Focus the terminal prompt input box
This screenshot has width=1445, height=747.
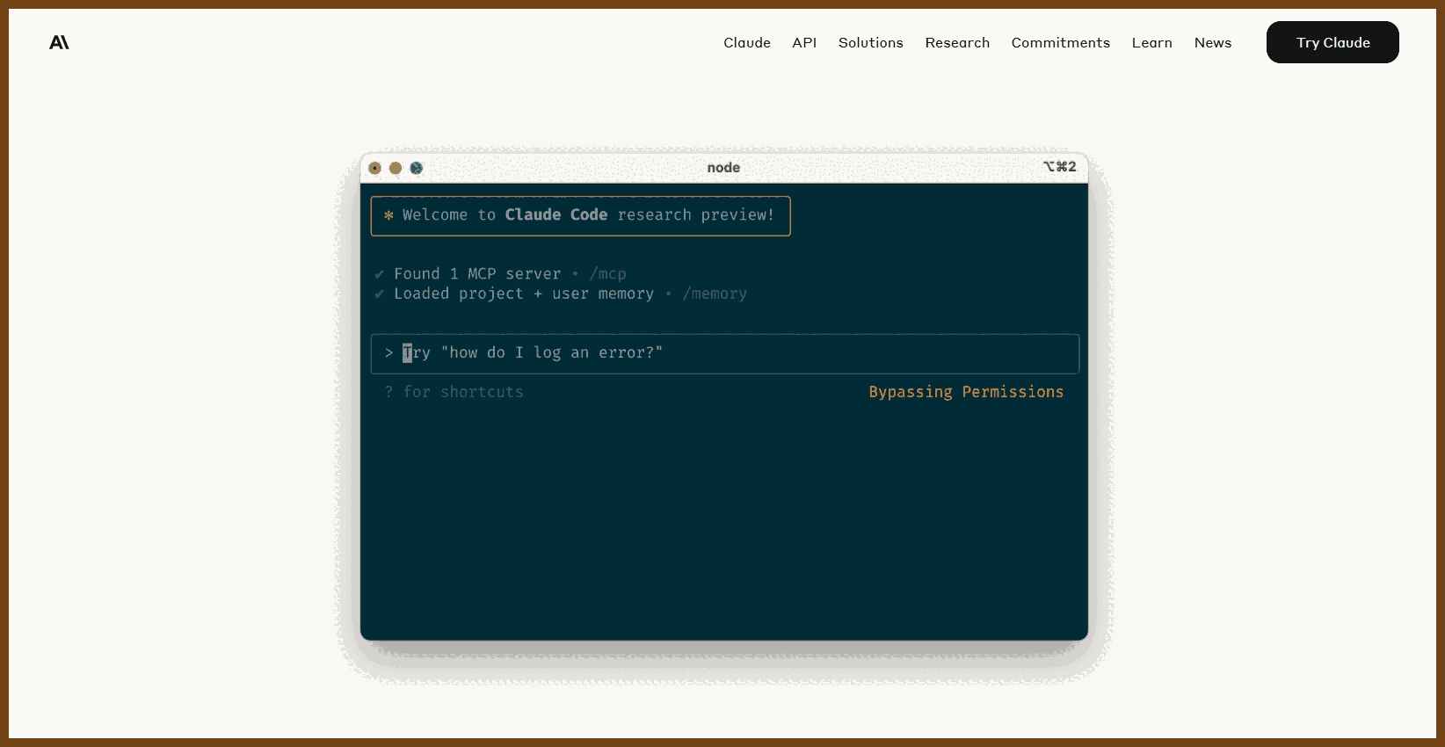724,353
